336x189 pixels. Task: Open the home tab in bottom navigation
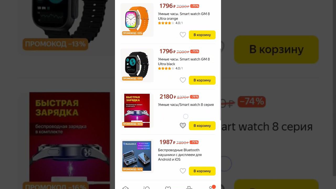click(x=125, y=187)
